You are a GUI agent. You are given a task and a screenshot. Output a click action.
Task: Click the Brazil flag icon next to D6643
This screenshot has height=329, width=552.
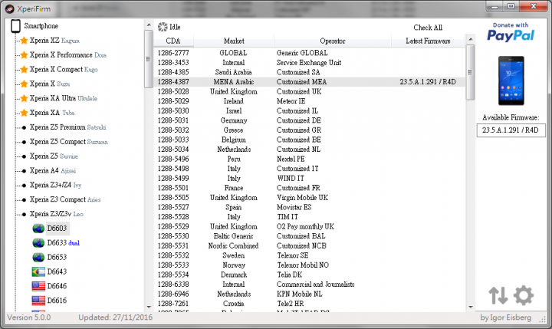pos(38,271)
